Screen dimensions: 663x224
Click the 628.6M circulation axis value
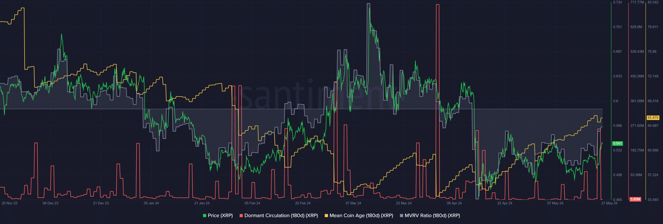click(x=636, y=27)
